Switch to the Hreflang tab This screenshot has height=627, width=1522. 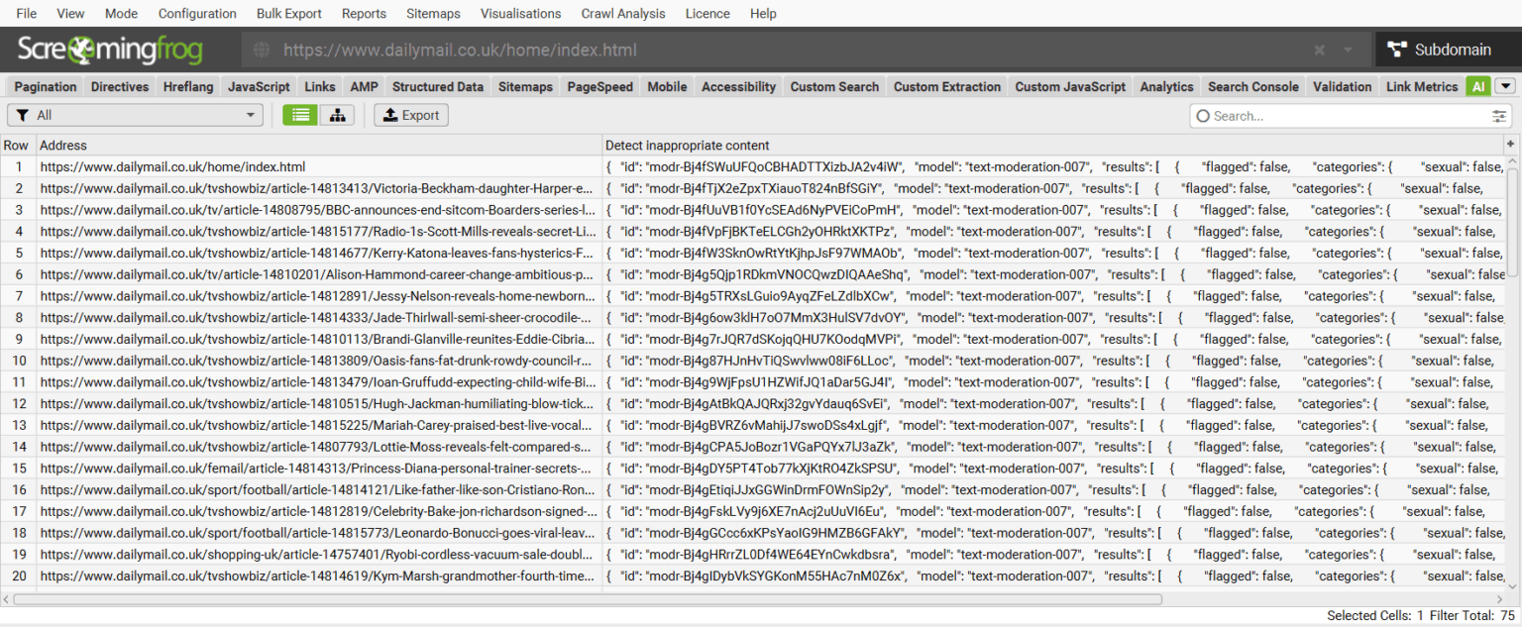pyautogui.click(x=188, y=87)
